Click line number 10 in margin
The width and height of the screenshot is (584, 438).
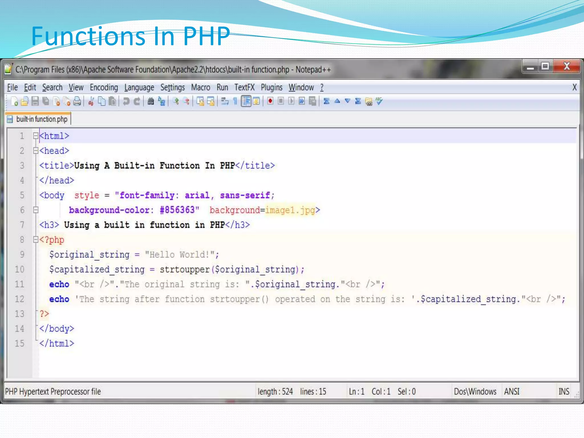pos(19,269)
